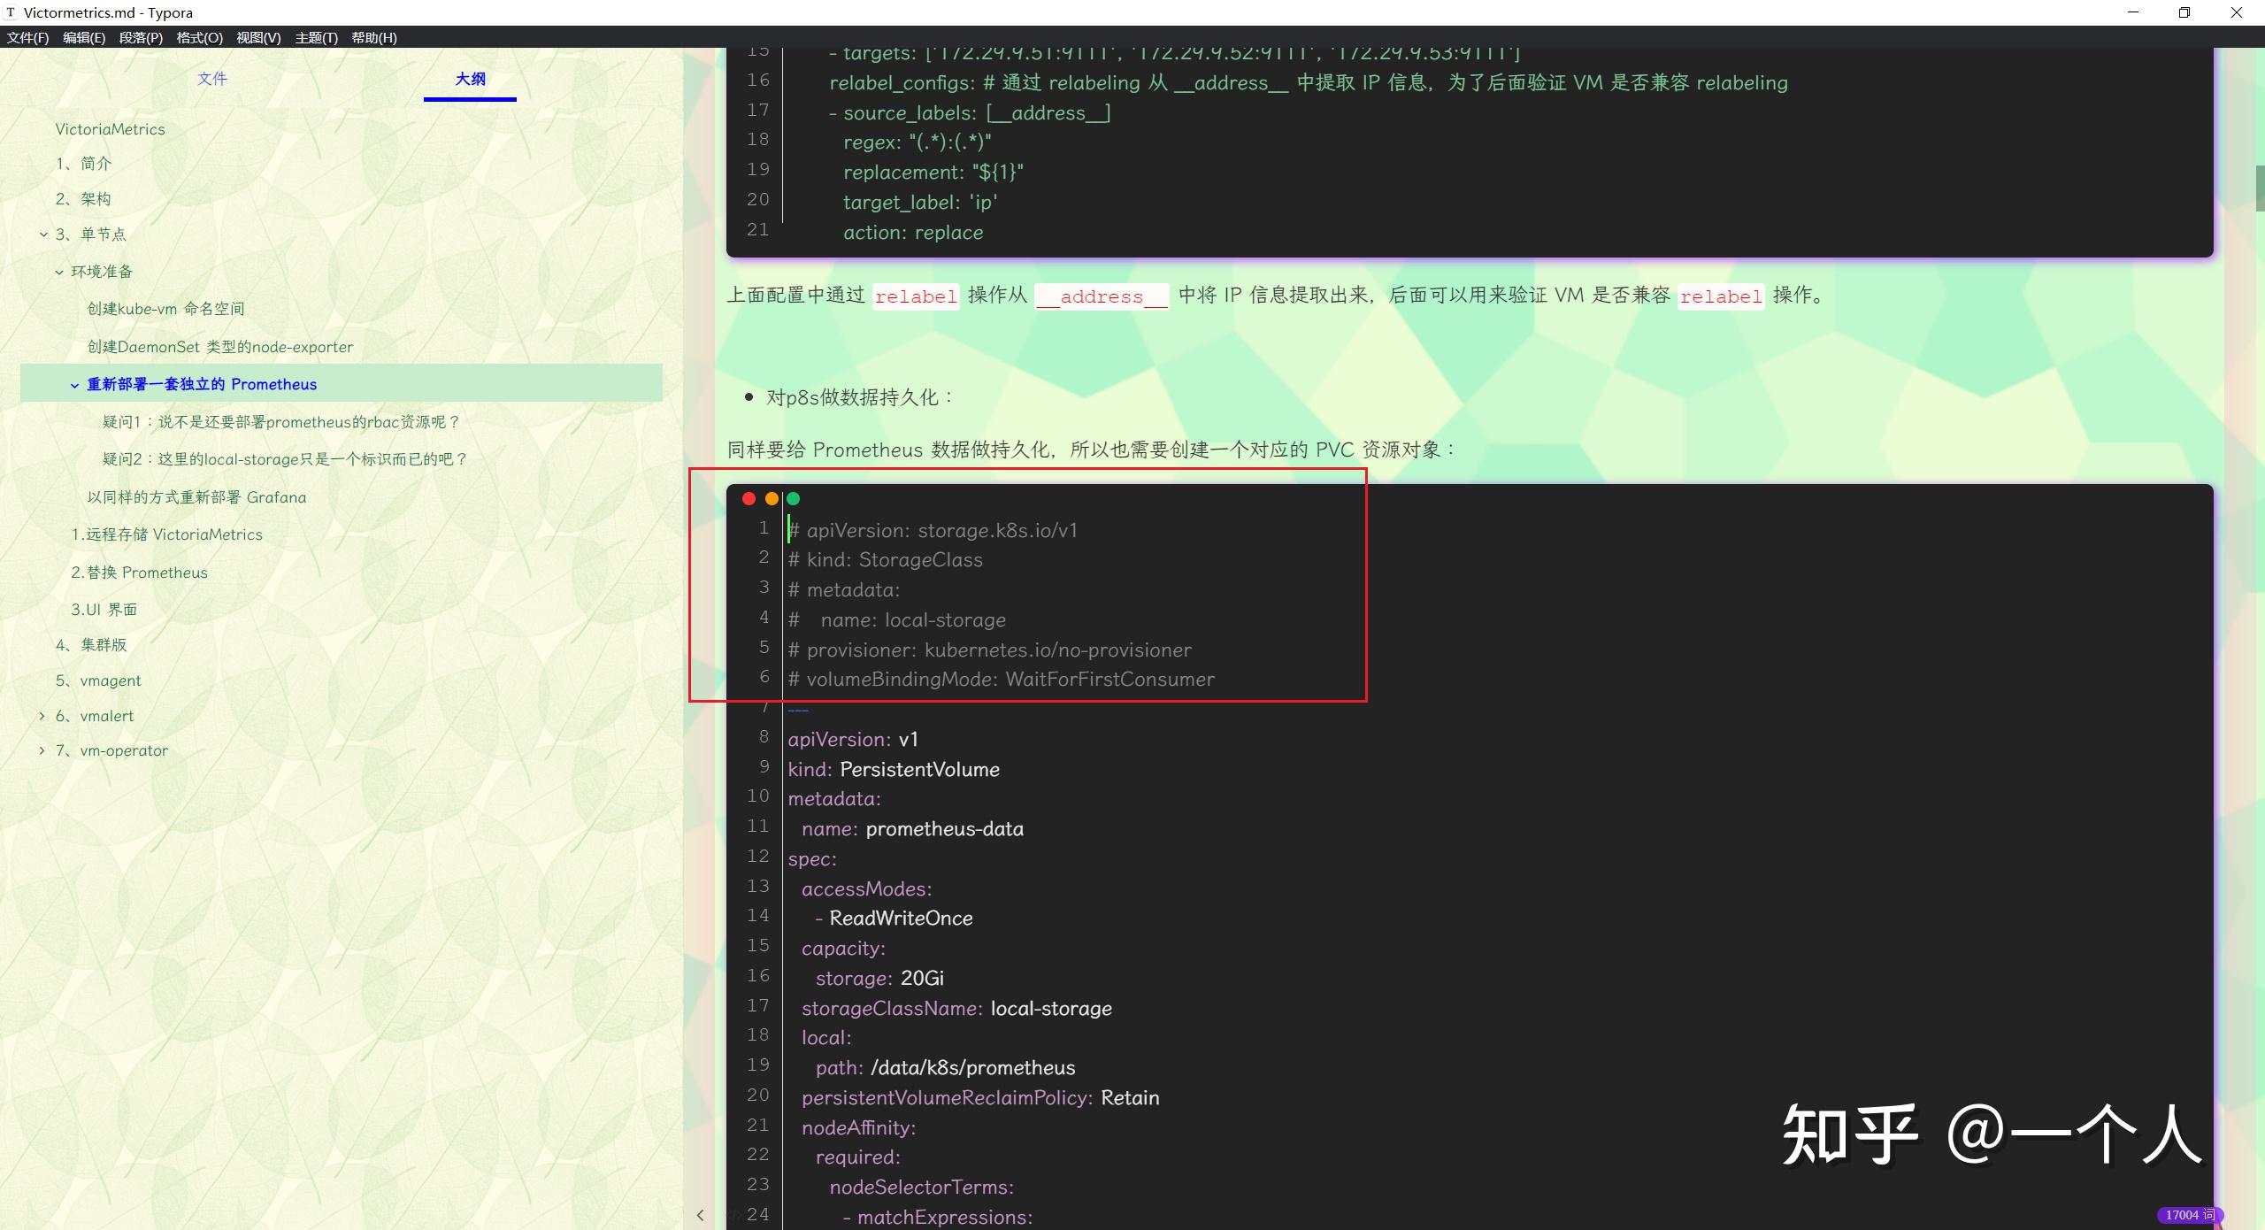This screenshot has height=1230, width=2265.
Task: Open the 17004 词 word count badge
Action: pos(2190,1215)
